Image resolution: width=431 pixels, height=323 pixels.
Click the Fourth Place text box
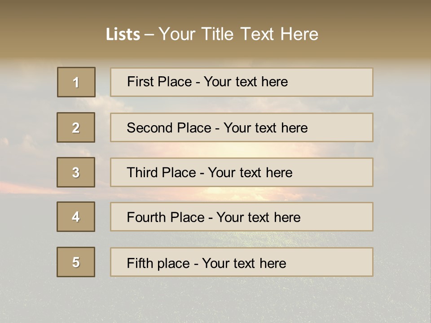[x=242, y=217]
